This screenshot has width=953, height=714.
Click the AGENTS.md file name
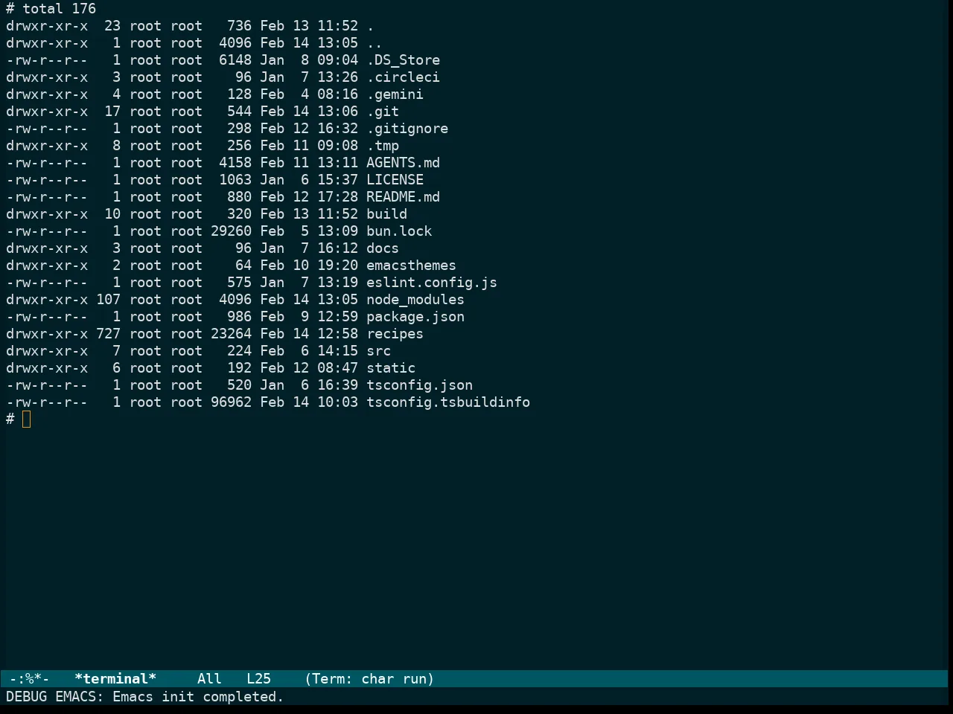tap(403, 163)
